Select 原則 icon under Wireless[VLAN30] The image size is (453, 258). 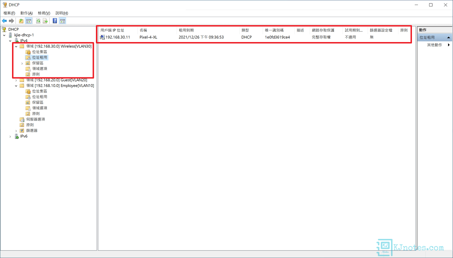click(28, 75)
